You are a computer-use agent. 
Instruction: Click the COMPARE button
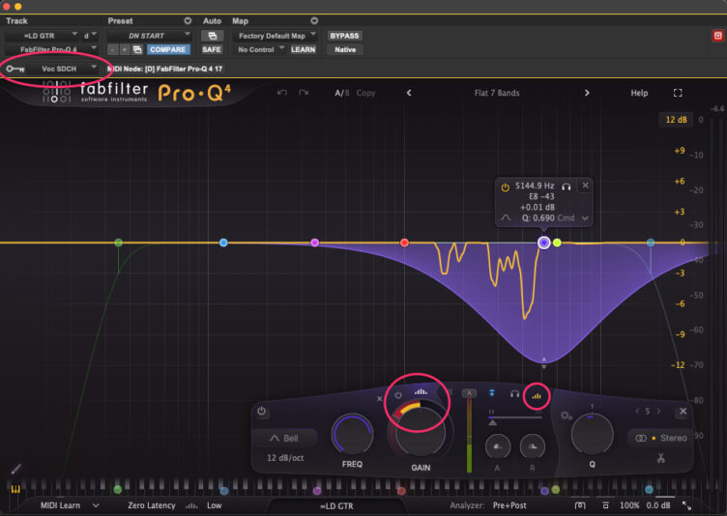point(168,49)
